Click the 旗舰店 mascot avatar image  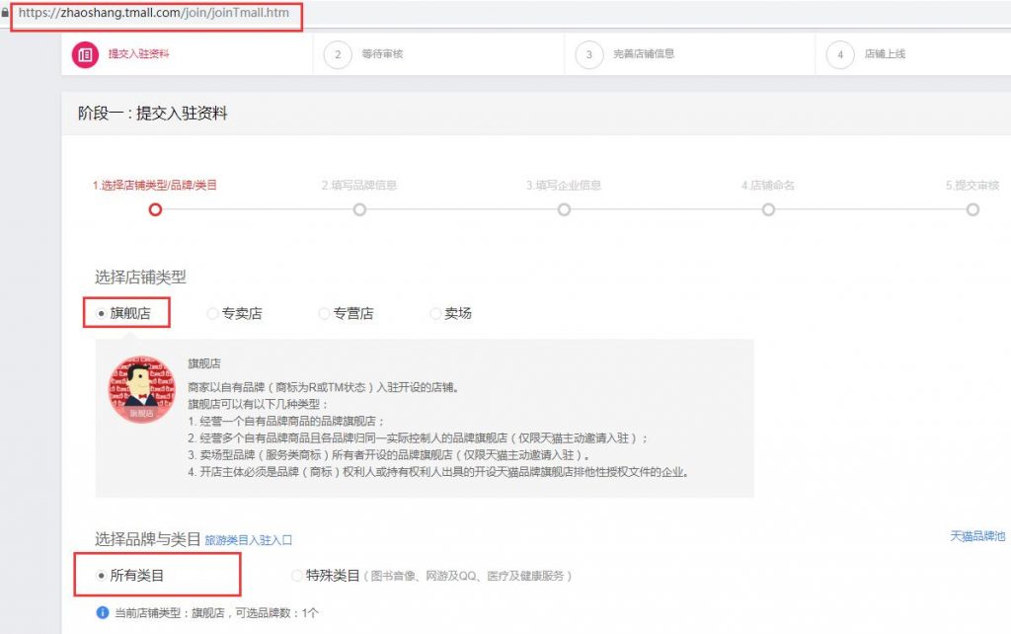pos(141,389)
